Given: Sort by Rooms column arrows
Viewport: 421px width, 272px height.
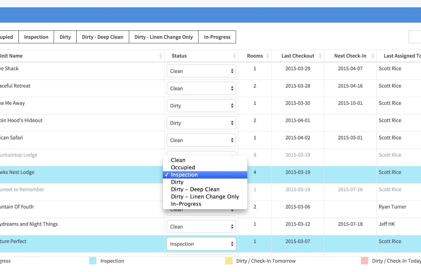Looking at the screenshot, I should [268, 56].
